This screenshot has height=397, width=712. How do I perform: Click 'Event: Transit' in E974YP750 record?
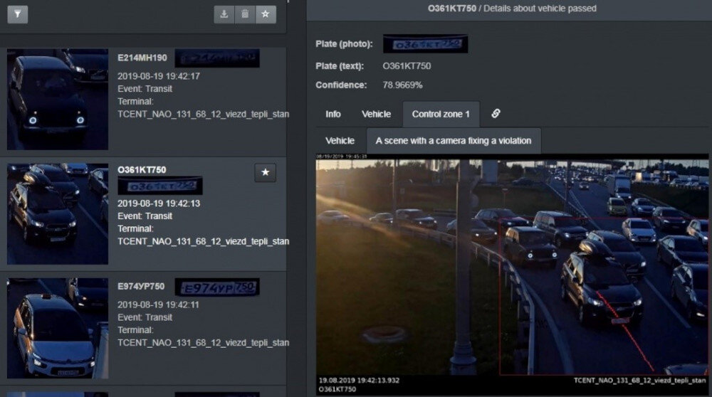[145, 317]
